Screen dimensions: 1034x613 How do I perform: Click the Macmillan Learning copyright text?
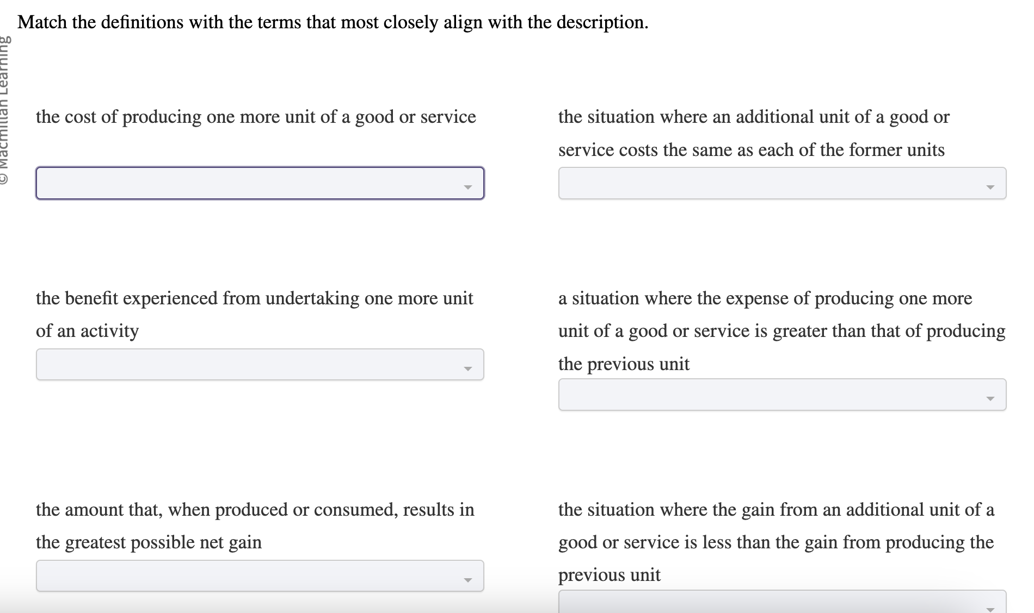tap(7, 98)
